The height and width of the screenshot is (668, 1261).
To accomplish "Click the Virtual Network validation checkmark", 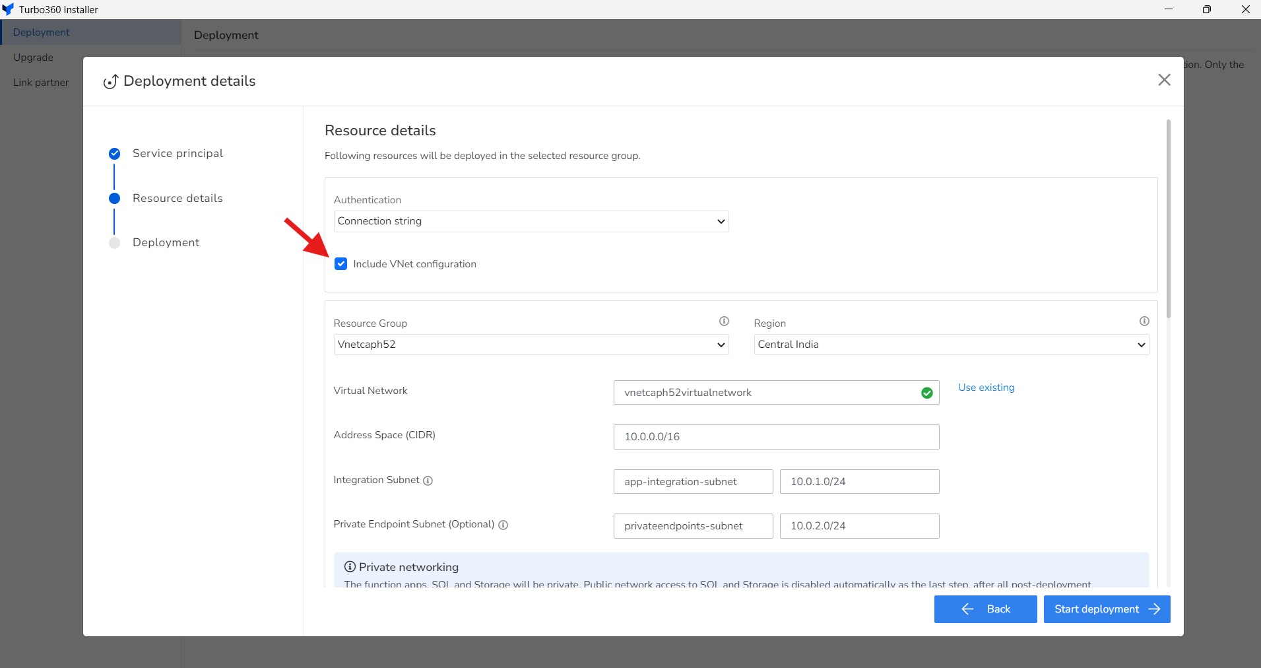I will (x=927, y=393).
